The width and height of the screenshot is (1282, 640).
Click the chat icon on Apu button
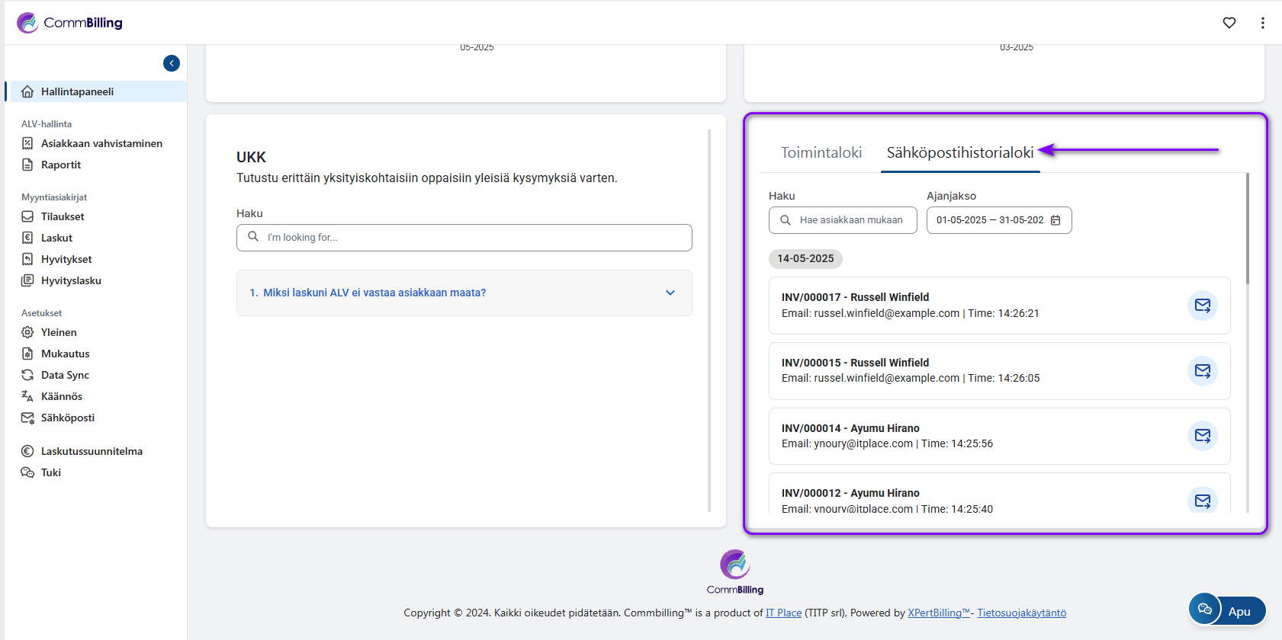click(x=1205, y=609)
